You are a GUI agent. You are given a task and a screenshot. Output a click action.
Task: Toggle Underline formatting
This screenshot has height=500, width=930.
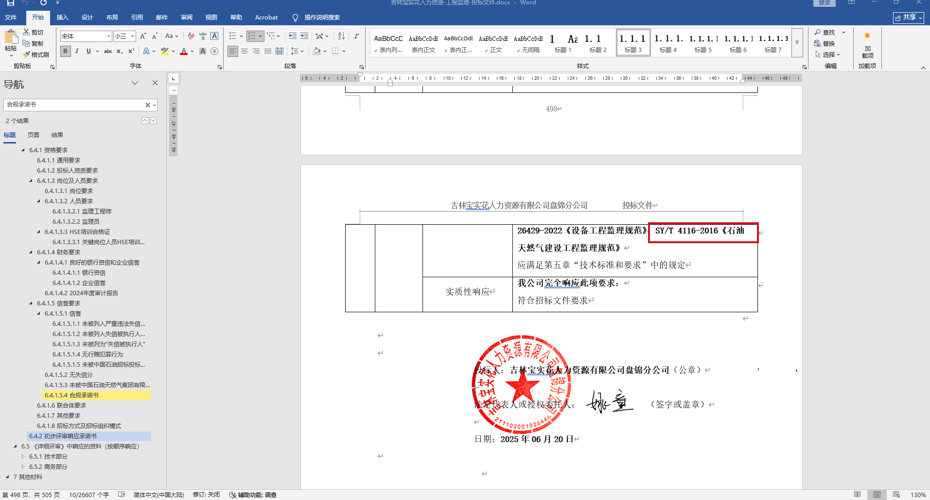(x=88, y=51)
